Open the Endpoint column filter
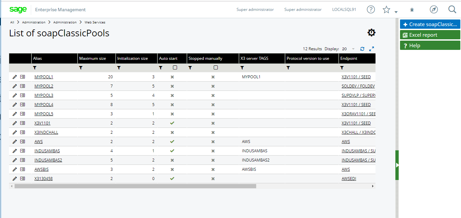 pyautogui.click(x=342, y=68)
